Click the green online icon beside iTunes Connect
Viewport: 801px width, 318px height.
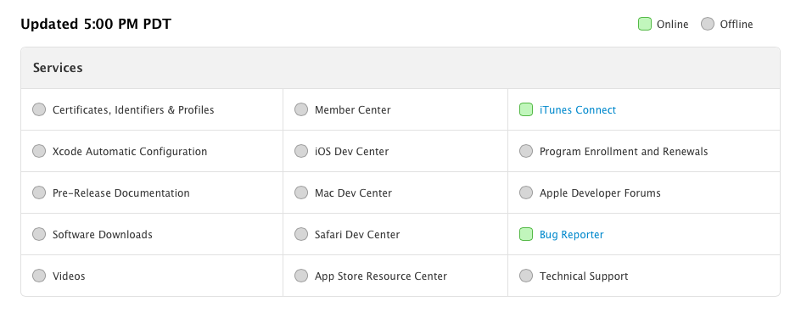526,109
